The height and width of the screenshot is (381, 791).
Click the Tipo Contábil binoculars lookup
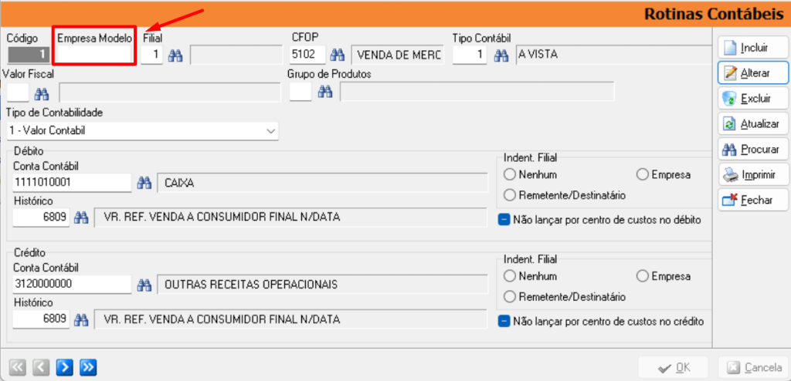point(501,55)
